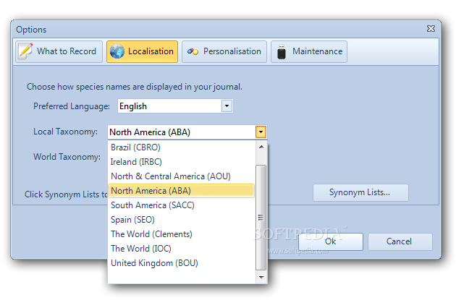Image resolution: width=456 pixels, height=300 pixels.
Task: Confirm with the Ok button
Action: click(331, 241)
